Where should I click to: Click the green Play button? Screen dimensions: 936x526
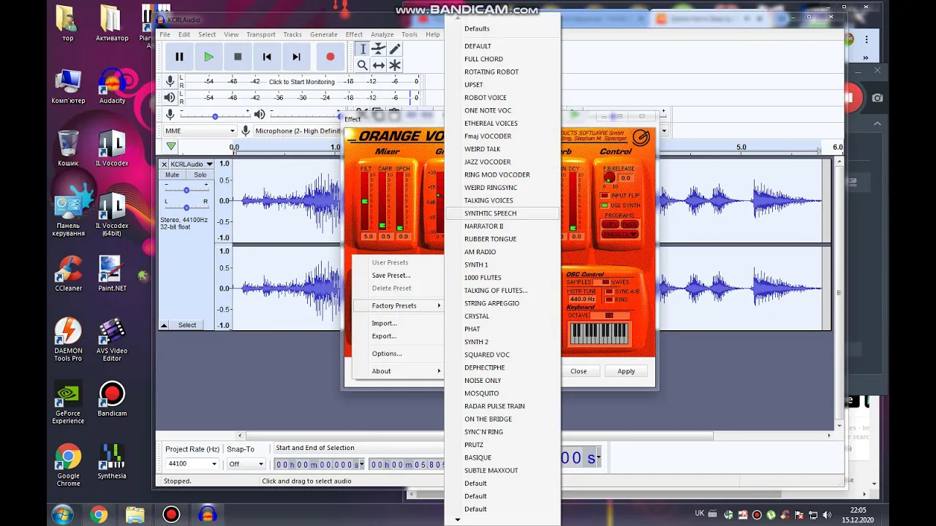pyautogui.click(x=208, y=56)
